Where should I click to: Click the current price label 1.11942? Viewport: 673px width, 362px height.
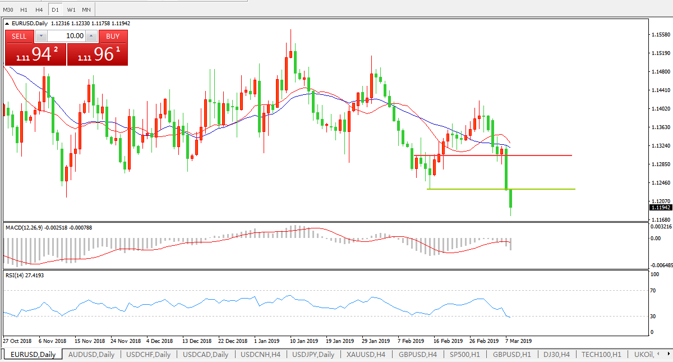coord(660,208)
